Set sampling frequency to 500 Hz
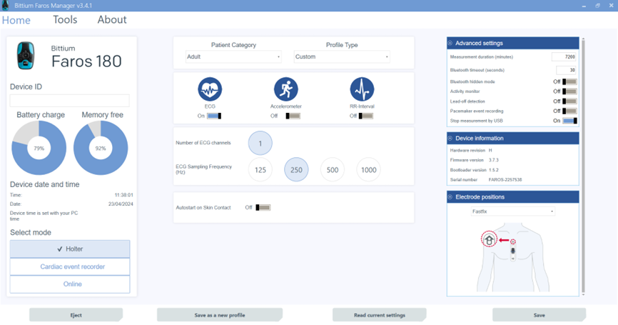This screenshot has width=618, height=325. pyautogui.click(x=333, y=169)
